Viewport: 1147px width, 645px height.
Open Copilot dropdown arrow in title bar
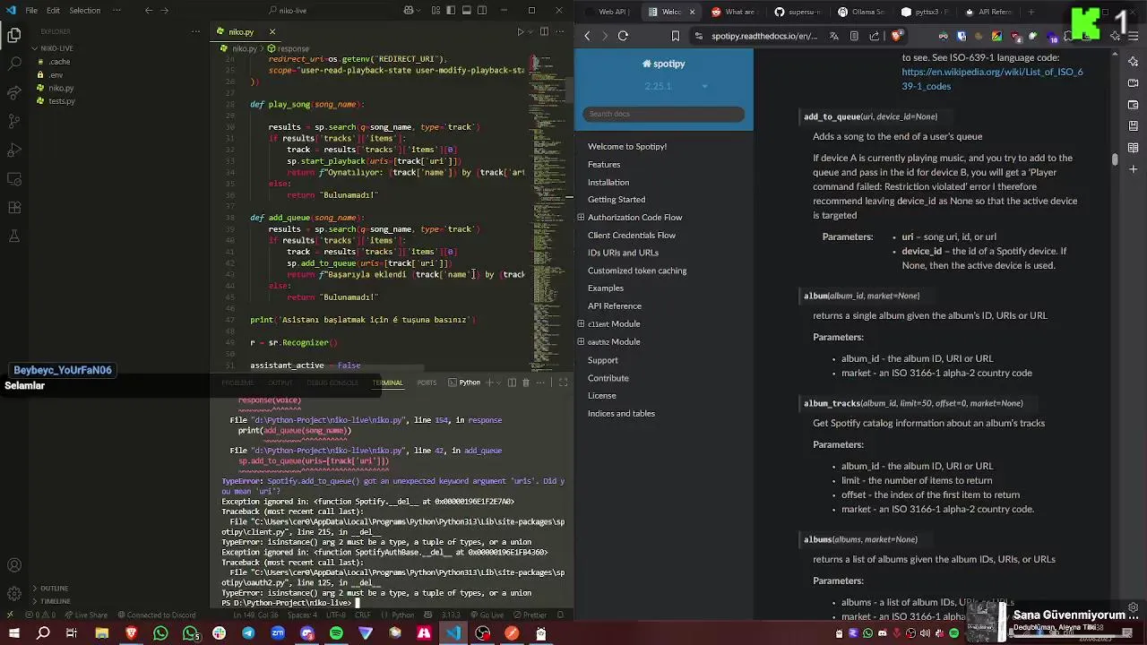419,11
